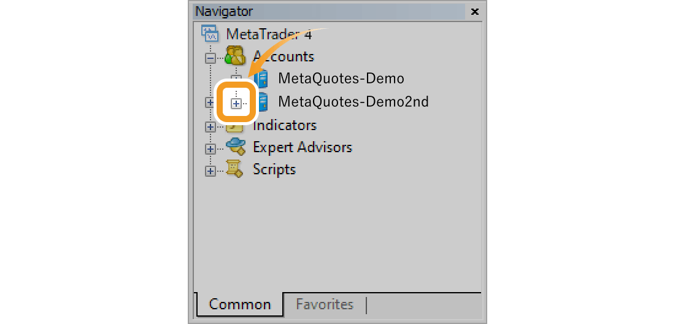Click the MetaQuotes-Demo server icon
The height and width of the screenshot is (324, 675).
tap(262, 79)
